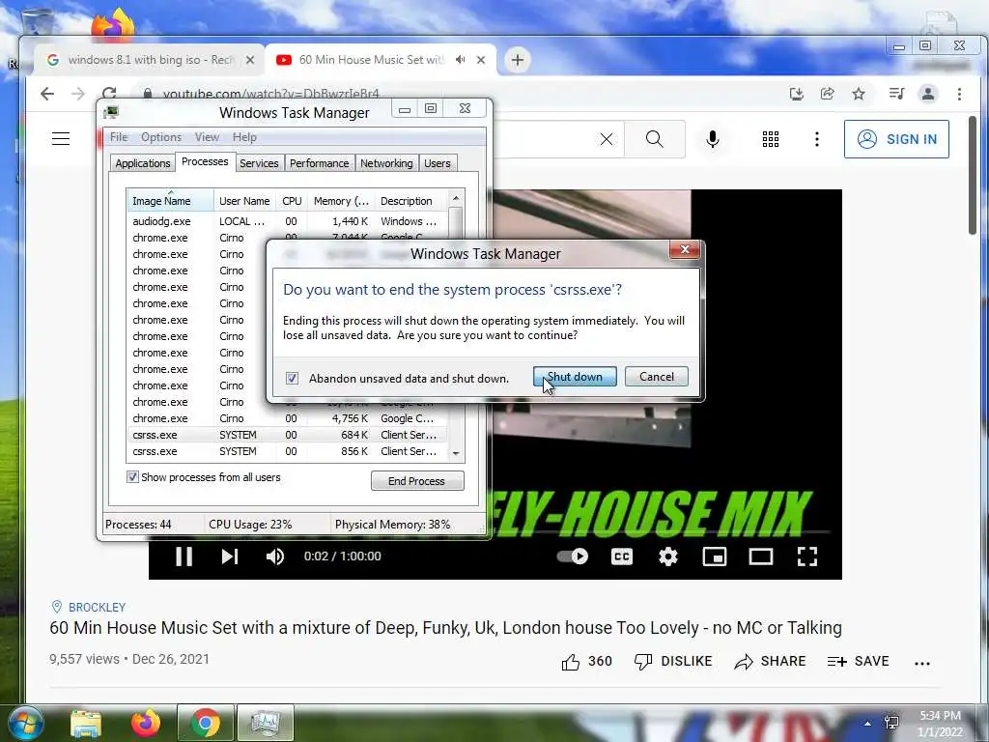The image size is (989, 742).
Task: Clear the YouTube search box with X
Action: 607,139
